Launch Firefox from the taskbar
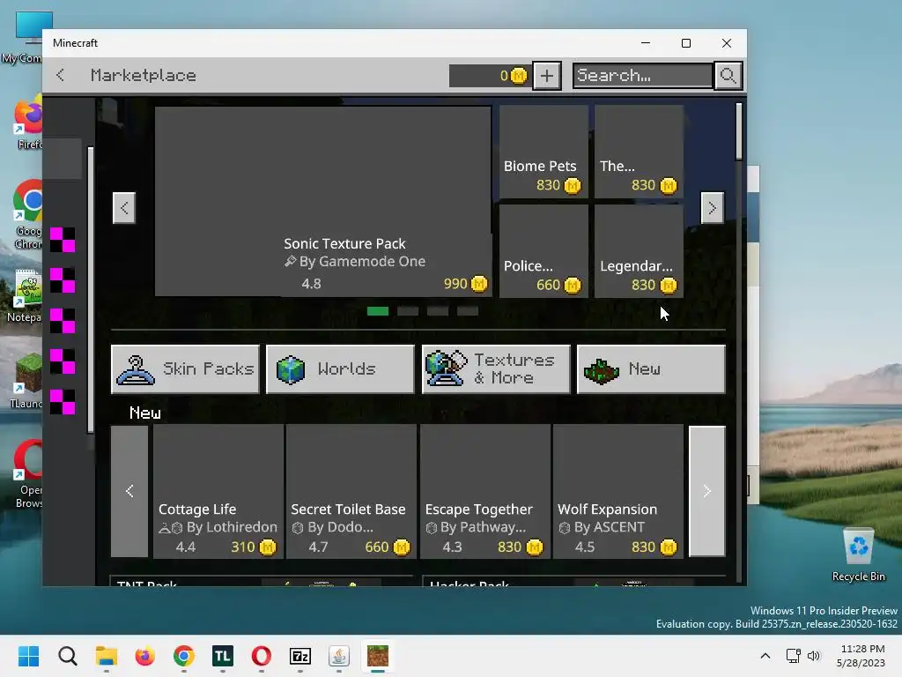Viewport: 902px width, 677px height. click(x=145, y=656)
